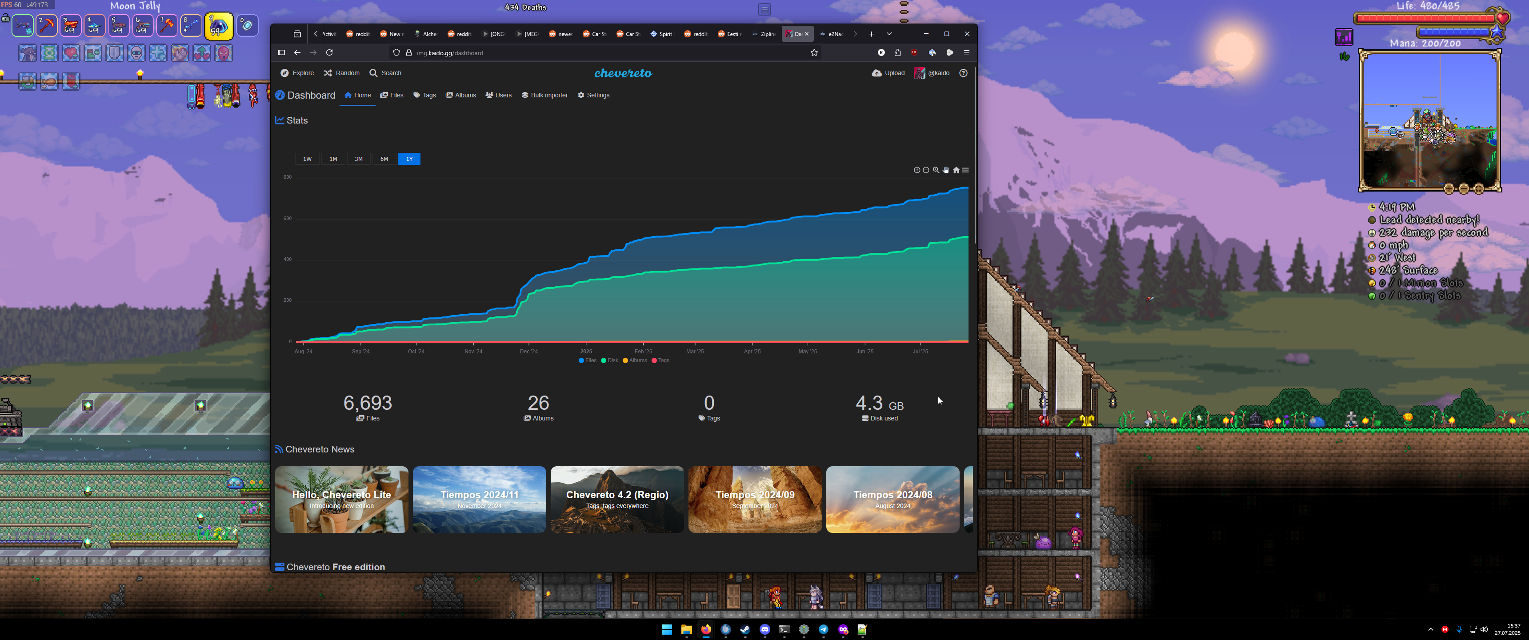Activate the chart selection zoom magnifier
The image size is (1529, 640).
[x=936, y=170]
